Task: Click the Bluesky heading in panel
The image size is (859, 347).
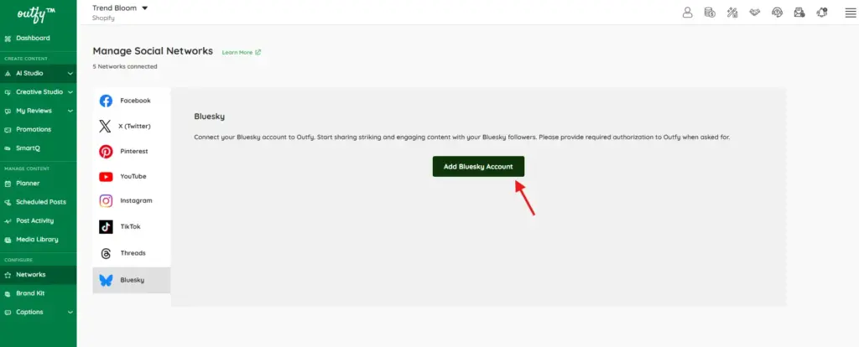Action: pyautogui.click(x=210, y=117)
